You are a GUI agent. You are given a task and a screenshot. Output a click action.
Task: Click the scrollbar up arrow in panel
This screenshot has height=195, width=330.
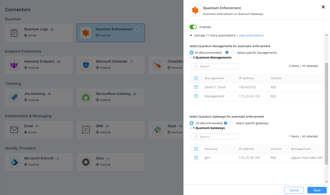pos(326,35)
